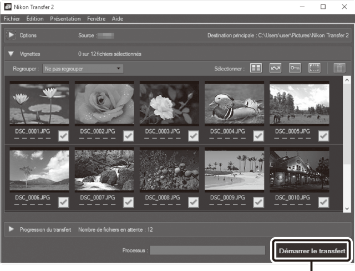Image resolution: width=355 pixels, height=271 pixels.
Task: Expand the Options panel triangle
Action: (11, 35)
